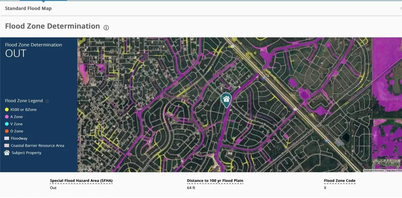Screen dimensions: 402x198
Task: Click the Google logo on the map
Action: (86, 169)
